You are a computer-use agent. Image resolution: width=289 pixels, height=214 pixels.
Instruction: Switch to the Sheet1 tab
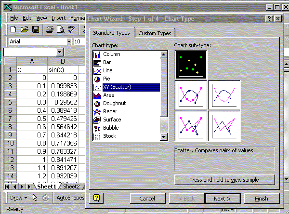point(47,187)
